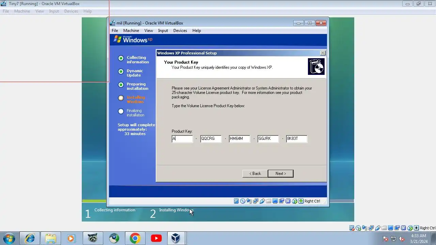This screenshot has height=245, width=436.
Task: Open Internet Explorer from the taskbar
Action: point(30,238)
